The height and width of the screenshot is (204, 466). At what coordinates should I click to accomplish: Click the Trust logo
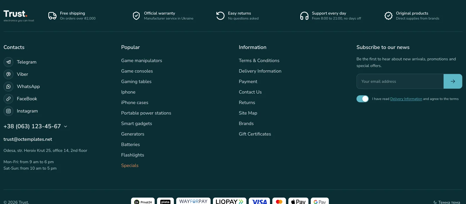(x=19, y=16)
